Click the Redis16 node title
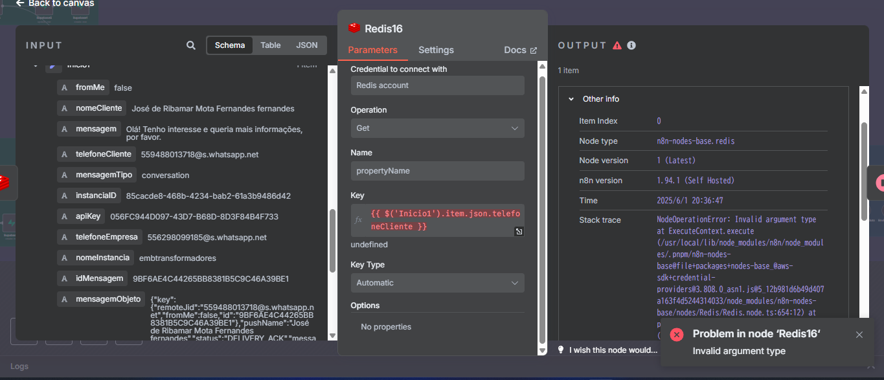884x380 pixels. 384,28
